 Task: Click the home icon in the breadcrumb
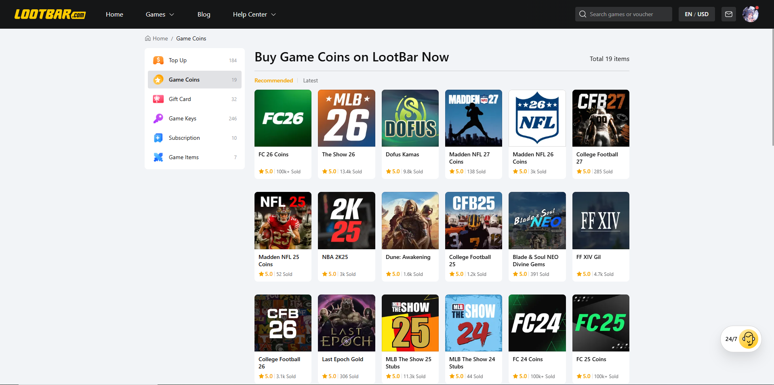point(148,38)
